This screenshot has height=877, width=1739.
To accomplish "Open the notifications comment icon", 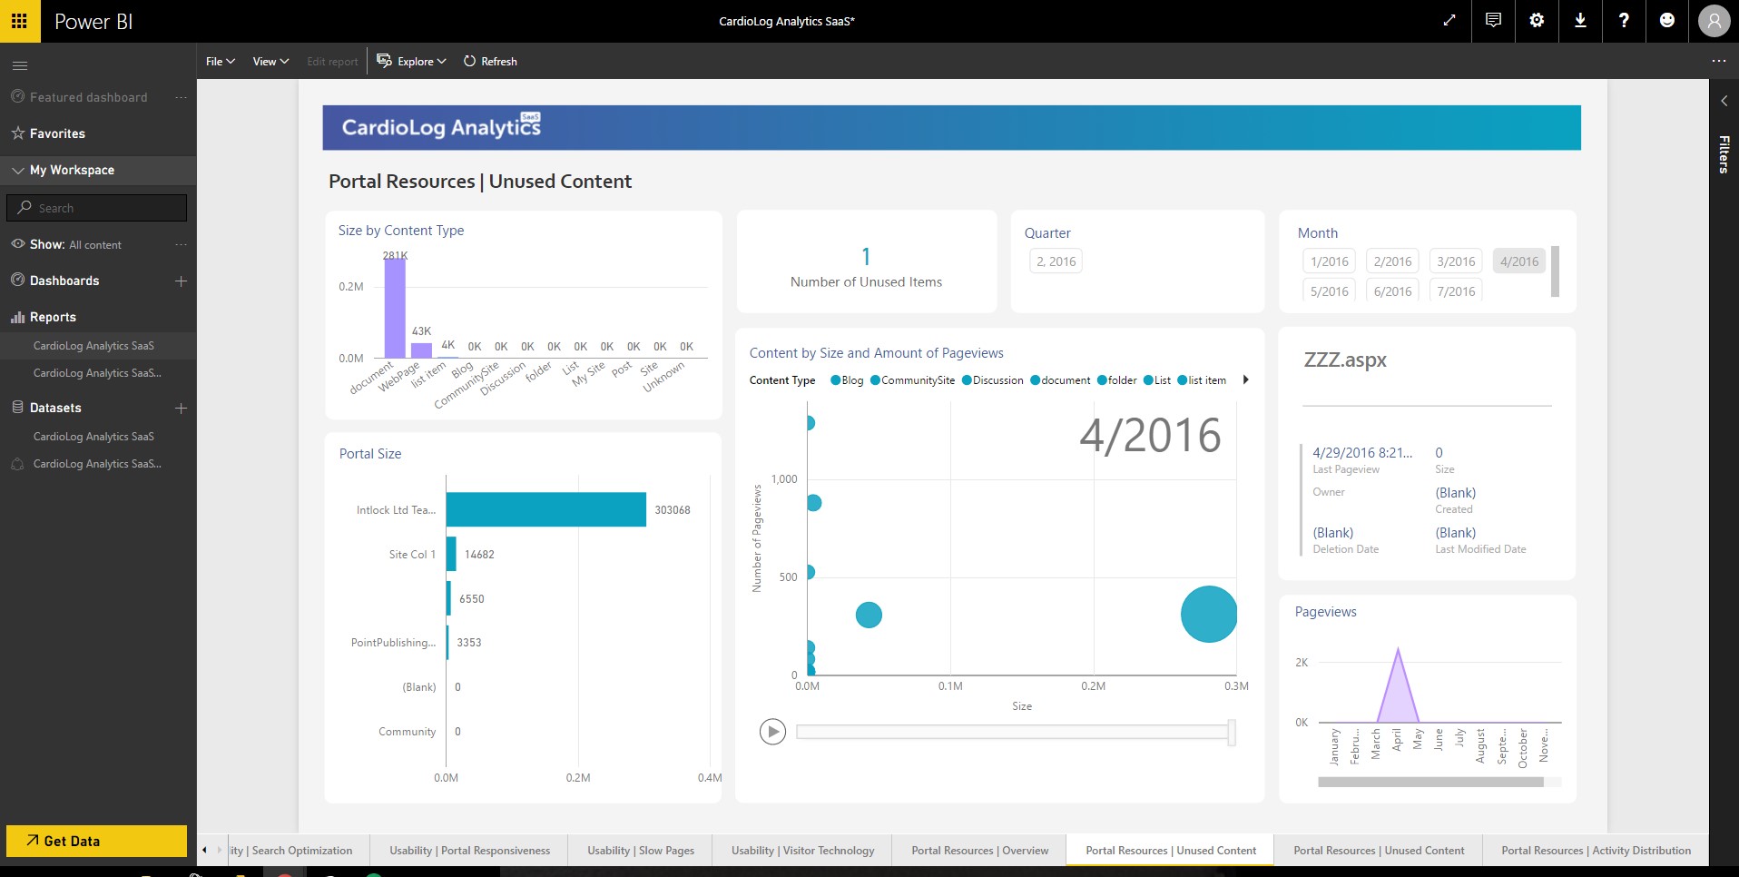I will (x=1493, y=21).
